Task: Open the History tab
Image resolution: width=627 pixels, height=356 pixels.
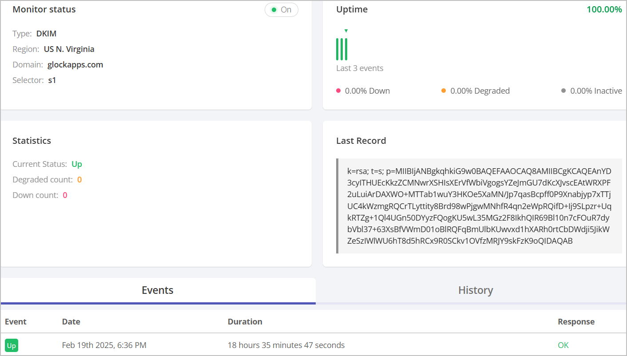Action: tap(475, 290)
